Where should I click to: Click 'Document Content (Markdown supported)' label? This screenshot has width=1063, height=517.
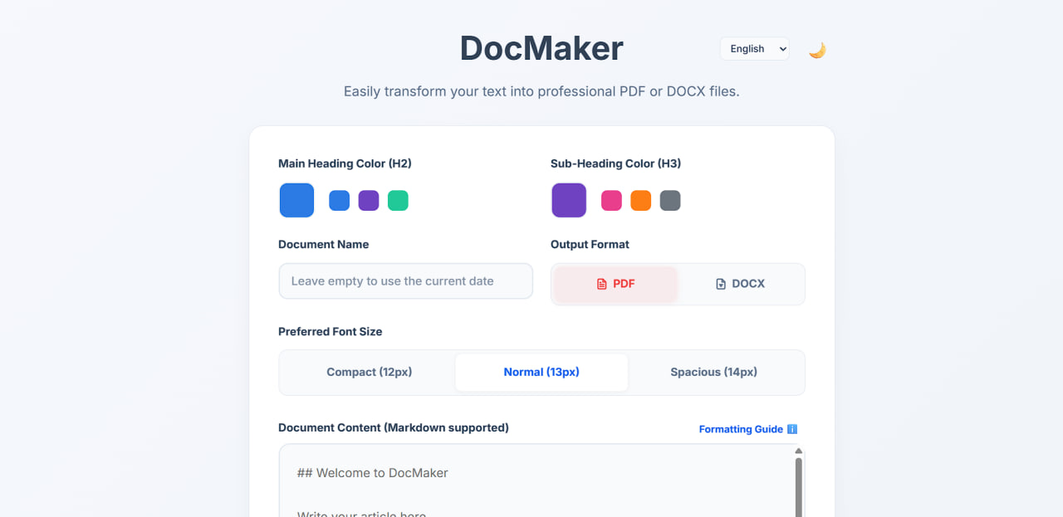click(x=394, y=427)
